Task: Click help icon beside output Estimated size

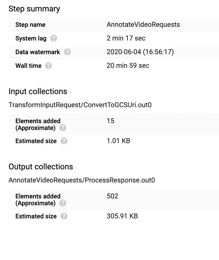Action: (64, 216)
